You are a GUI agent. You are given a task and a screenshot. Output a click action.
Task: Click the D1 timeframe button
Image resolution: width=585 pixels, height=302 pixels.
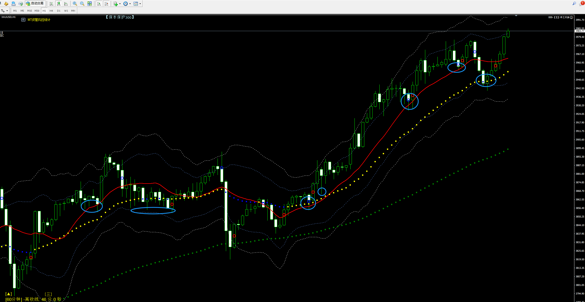click(x=59, y=11)
